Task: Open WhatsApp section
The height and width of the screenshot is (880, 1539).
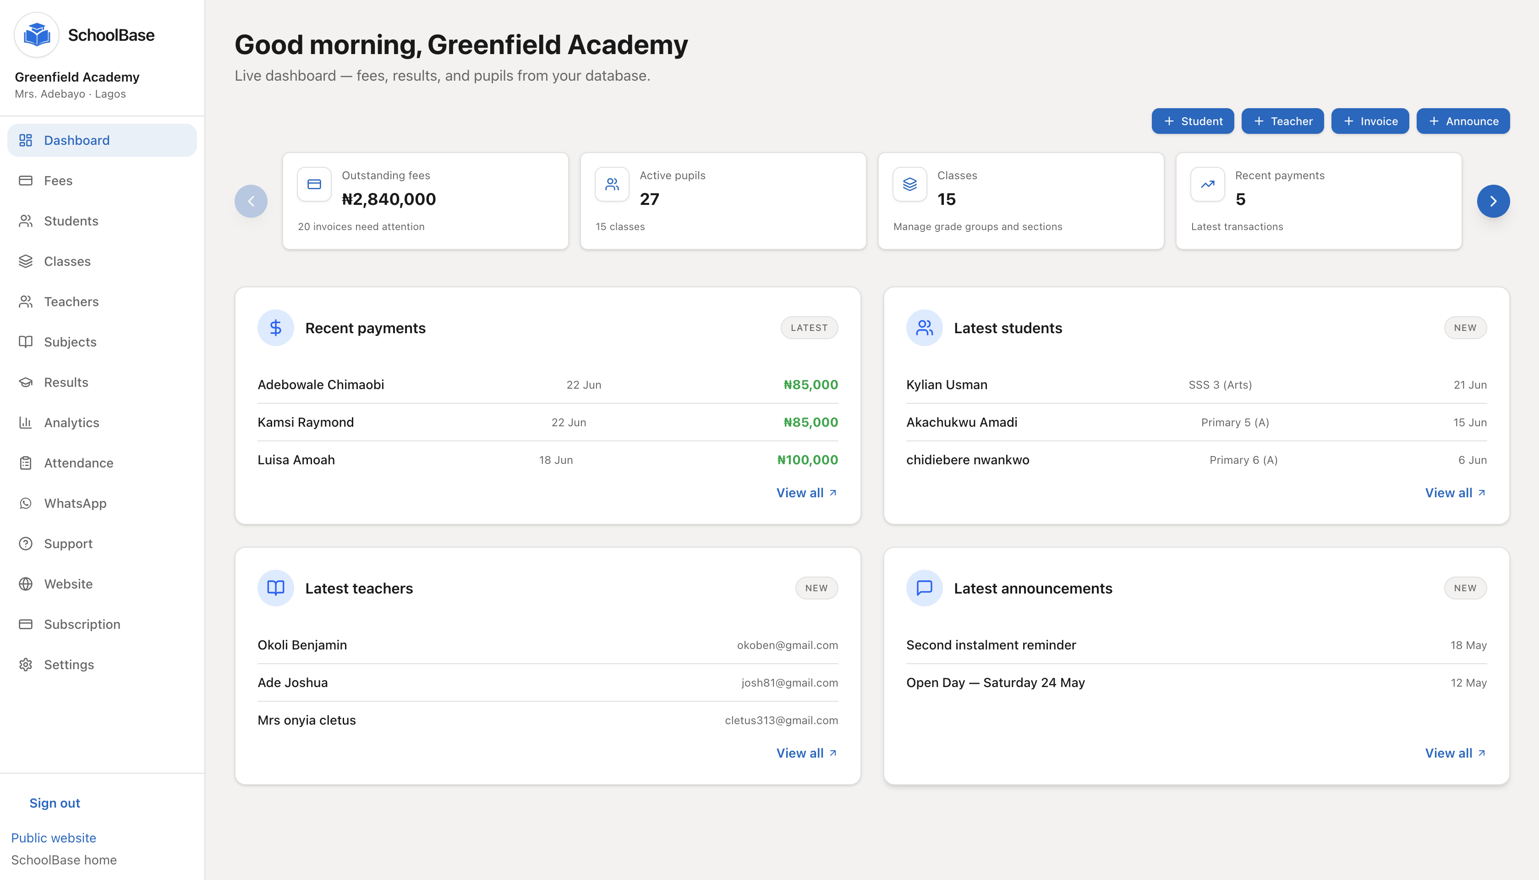Action: (x=102, y=503)
